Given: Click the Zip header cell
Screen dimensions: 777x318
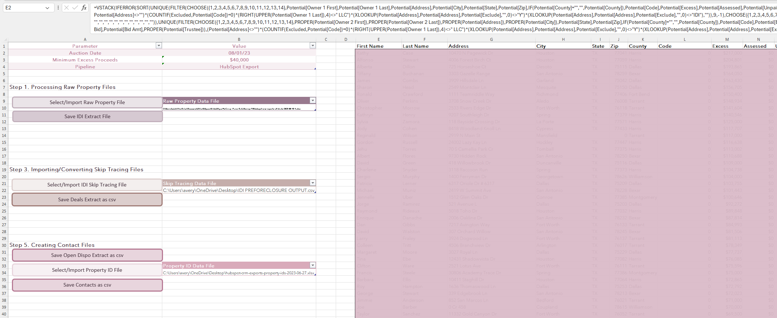Looking at the screenshot, I should tap(618, 46).
